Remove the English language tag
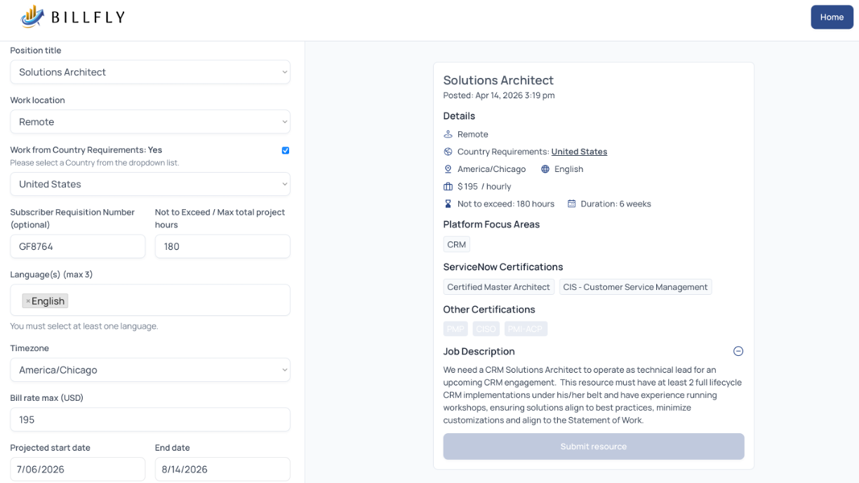Screen dimensions: 859x483 pyautogui.click(x=28, y=301)
